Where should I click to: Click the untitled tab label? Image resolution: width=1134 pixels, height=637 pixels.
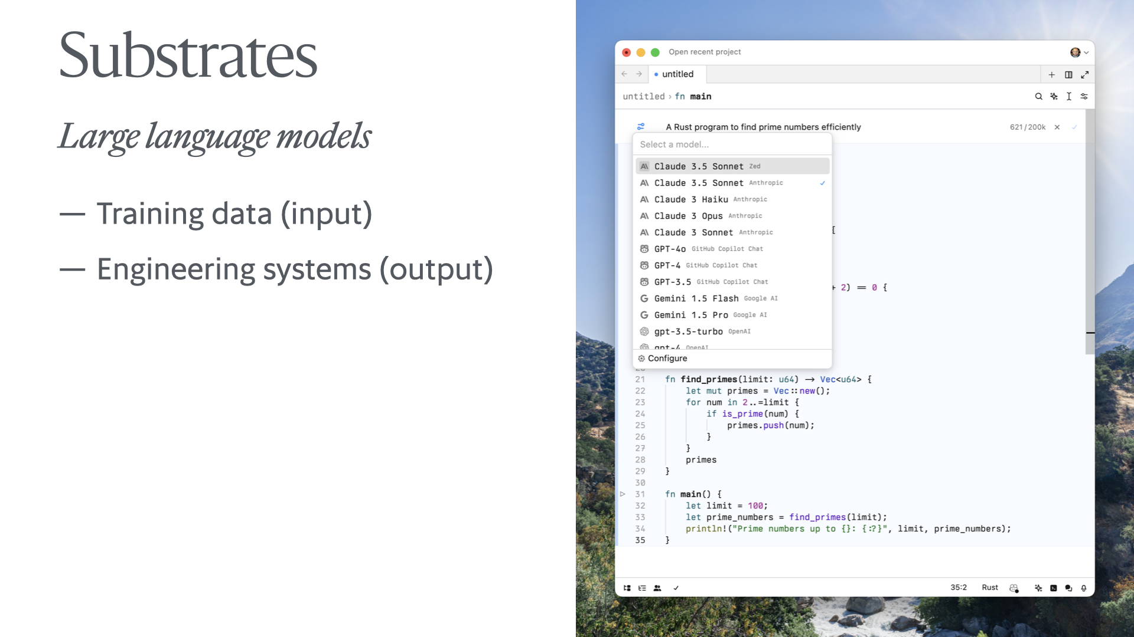[x=676, y=74]
